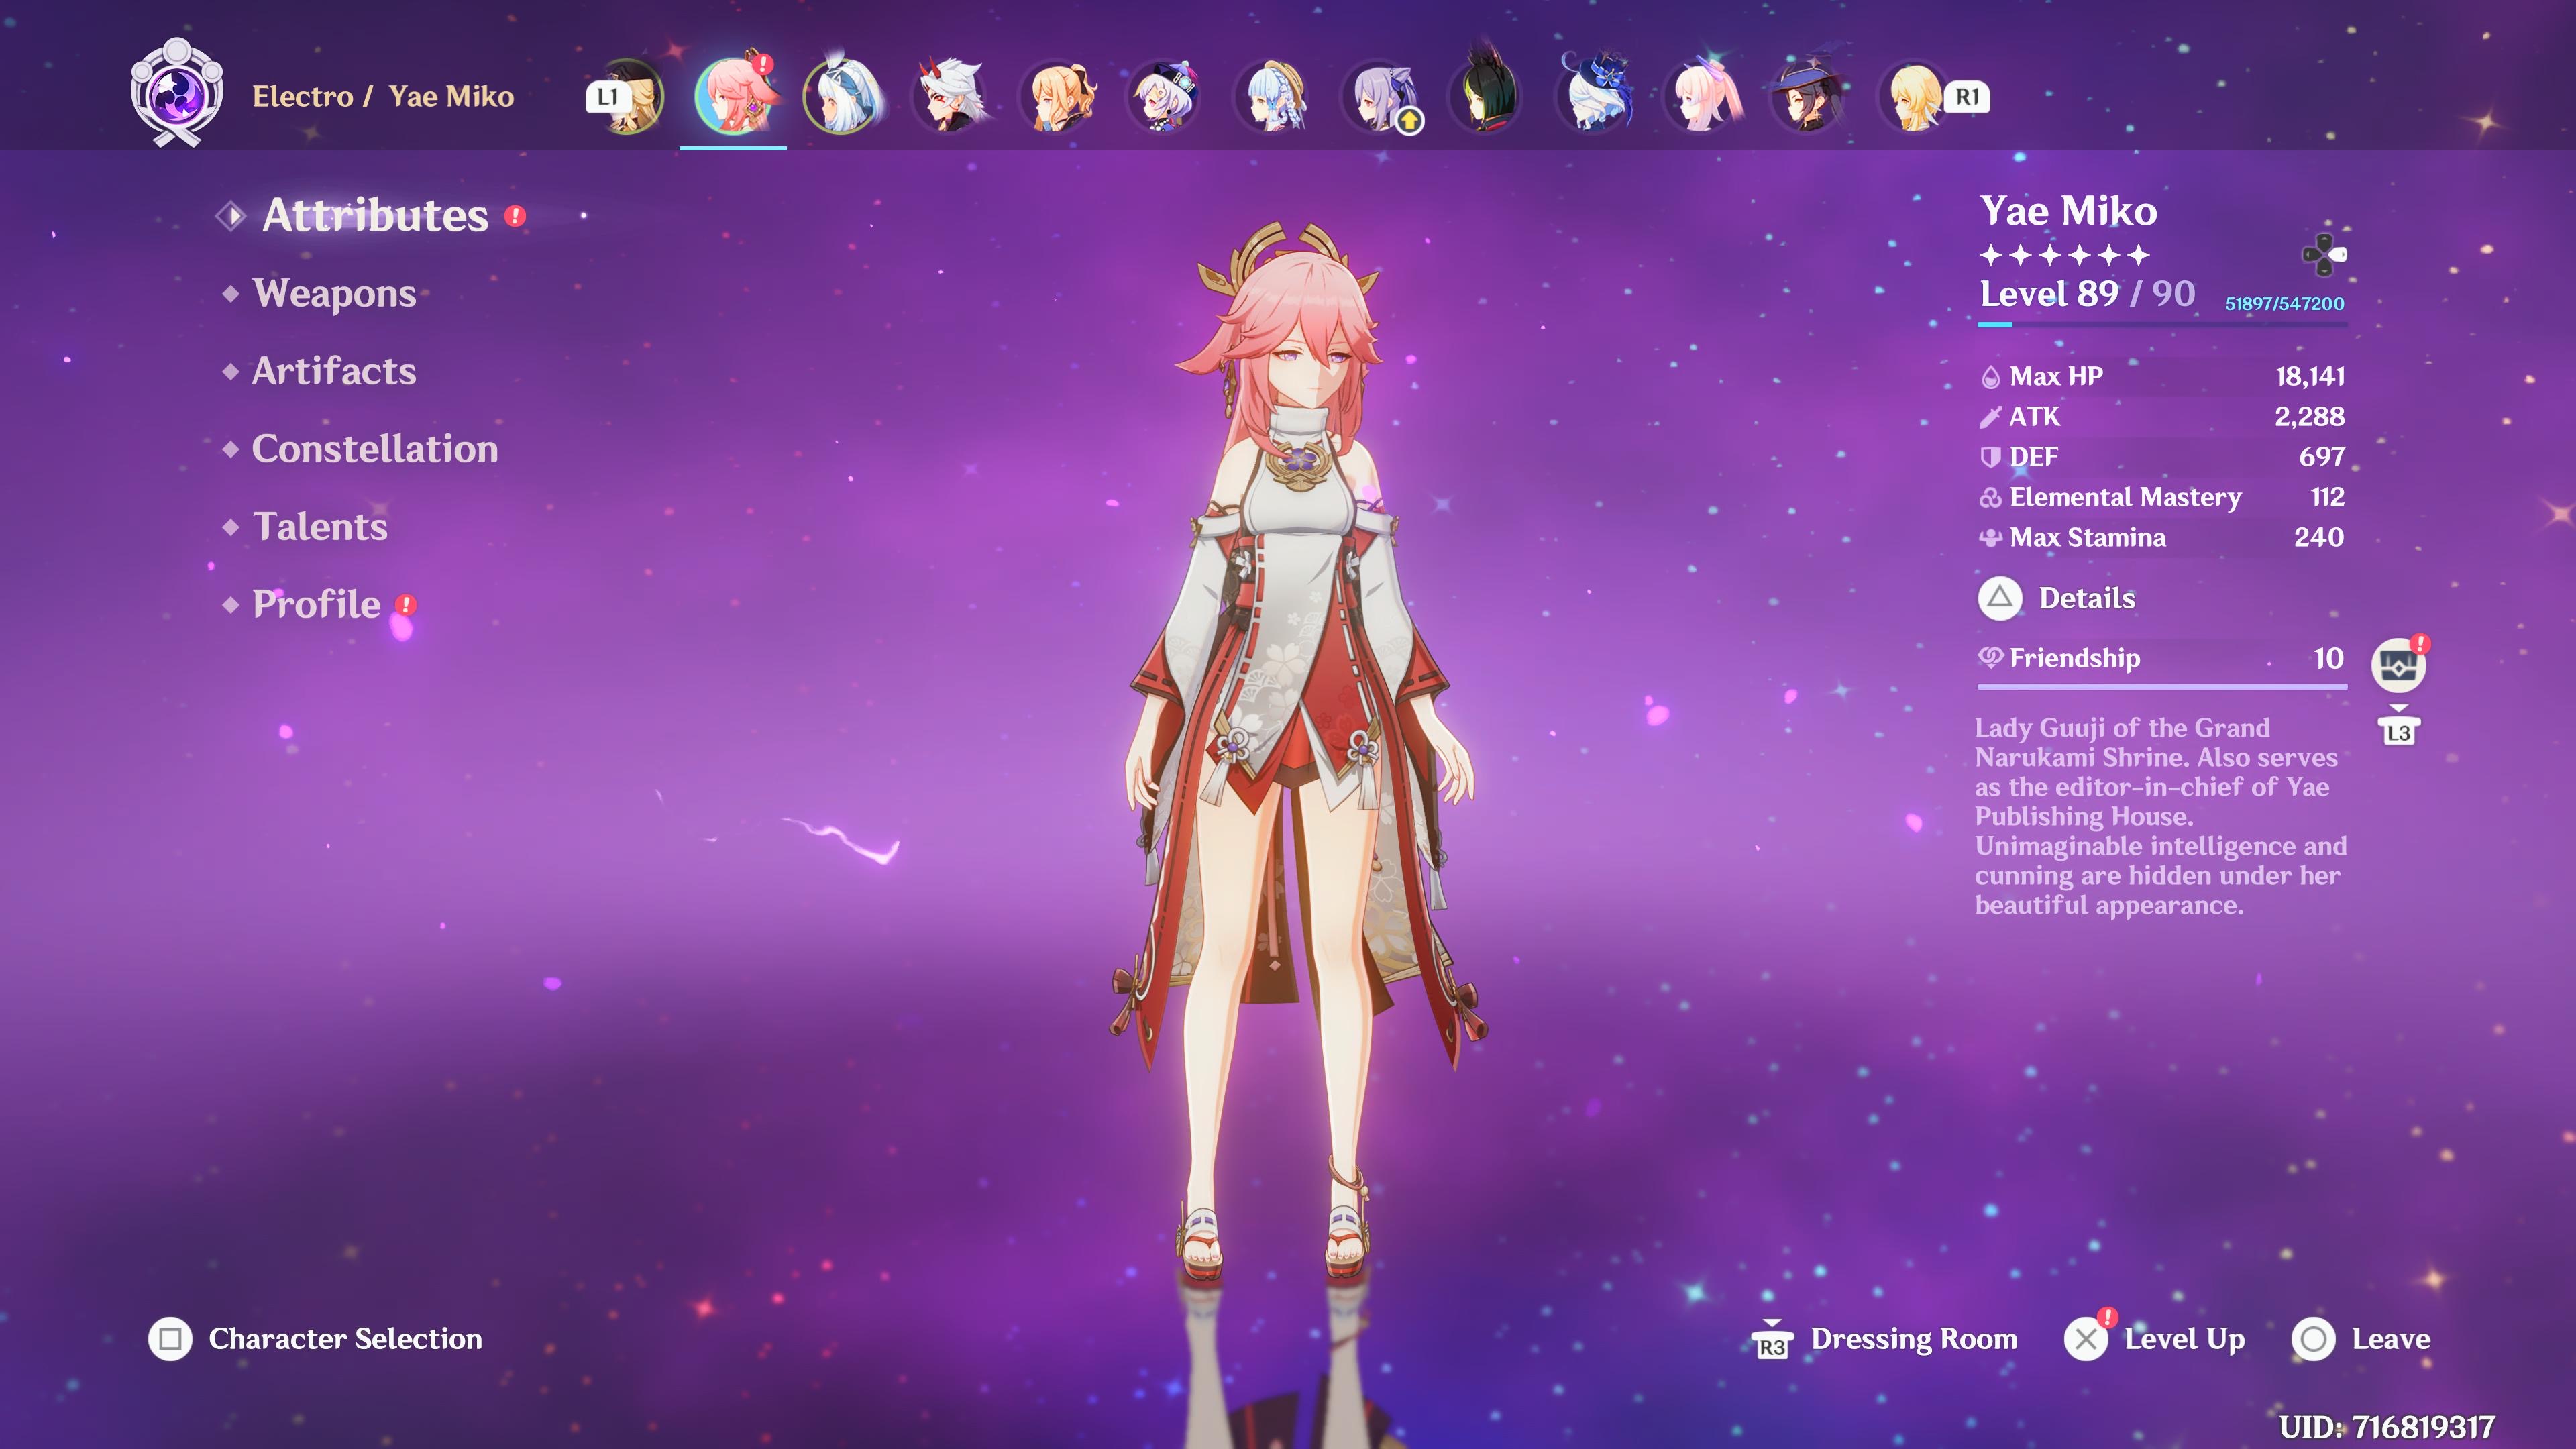This screenshot has height=1449, width=2576.
Task: Click the Friendship level value 10
Action: [2328, 658]
